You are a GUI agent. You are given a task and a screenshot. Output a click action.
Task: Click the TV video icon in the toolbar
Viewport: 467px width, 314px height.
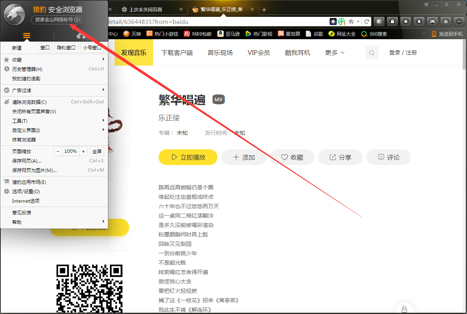pos(445,22)
